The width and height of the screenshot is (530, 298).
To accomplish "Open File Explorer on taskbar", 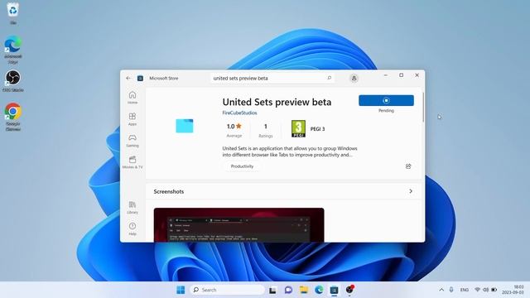I will tap(304, 290).
